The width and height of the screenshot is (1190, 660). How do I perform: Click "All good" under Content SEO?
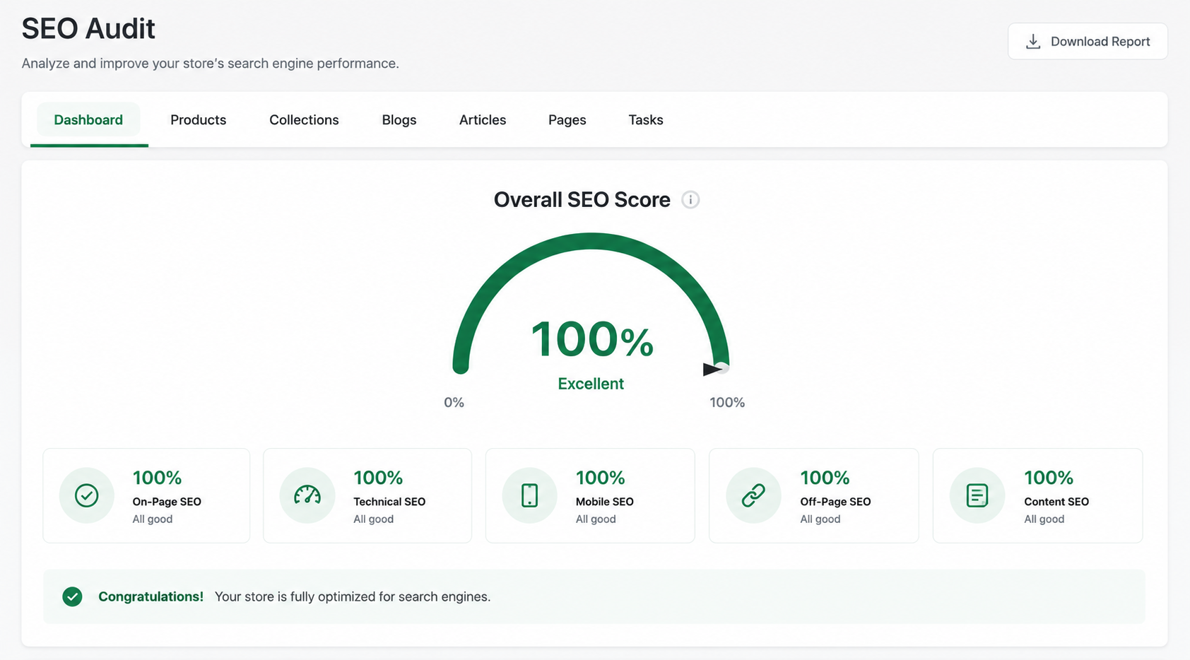[x=1044, y=519]
